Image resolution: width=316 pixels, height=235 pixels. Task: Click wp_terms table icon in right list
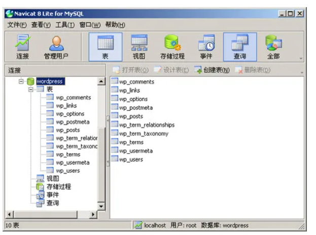pos(115,142)
